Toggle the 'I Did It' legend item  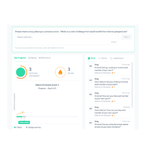tap(18, 127)
